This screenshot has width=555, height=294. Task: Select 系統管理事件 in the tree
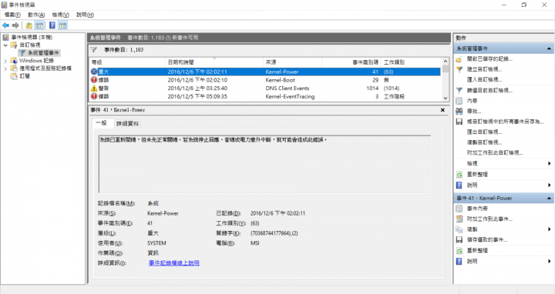point(43,53)
